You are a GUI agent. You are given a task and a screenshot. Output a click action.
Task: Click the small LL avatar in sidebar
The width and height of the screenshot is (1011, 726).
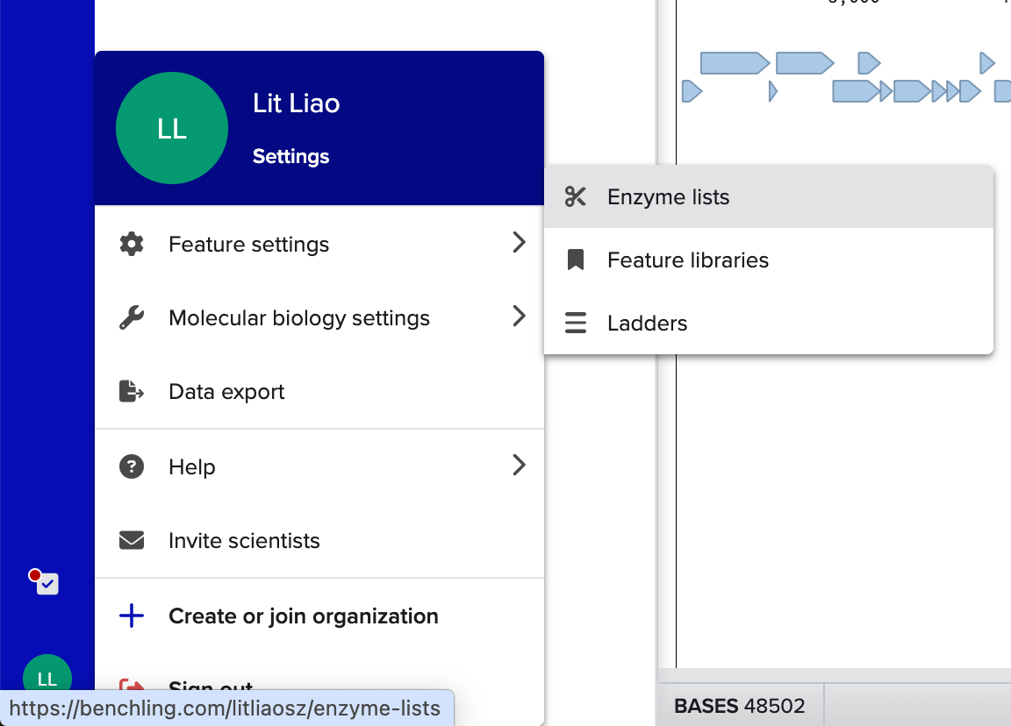[47, 678]
